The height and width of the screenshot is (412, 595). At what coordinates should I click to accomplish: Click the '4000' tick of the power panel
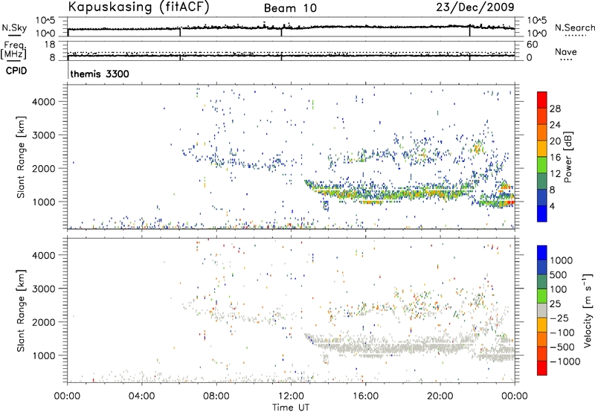coord(44,102)
